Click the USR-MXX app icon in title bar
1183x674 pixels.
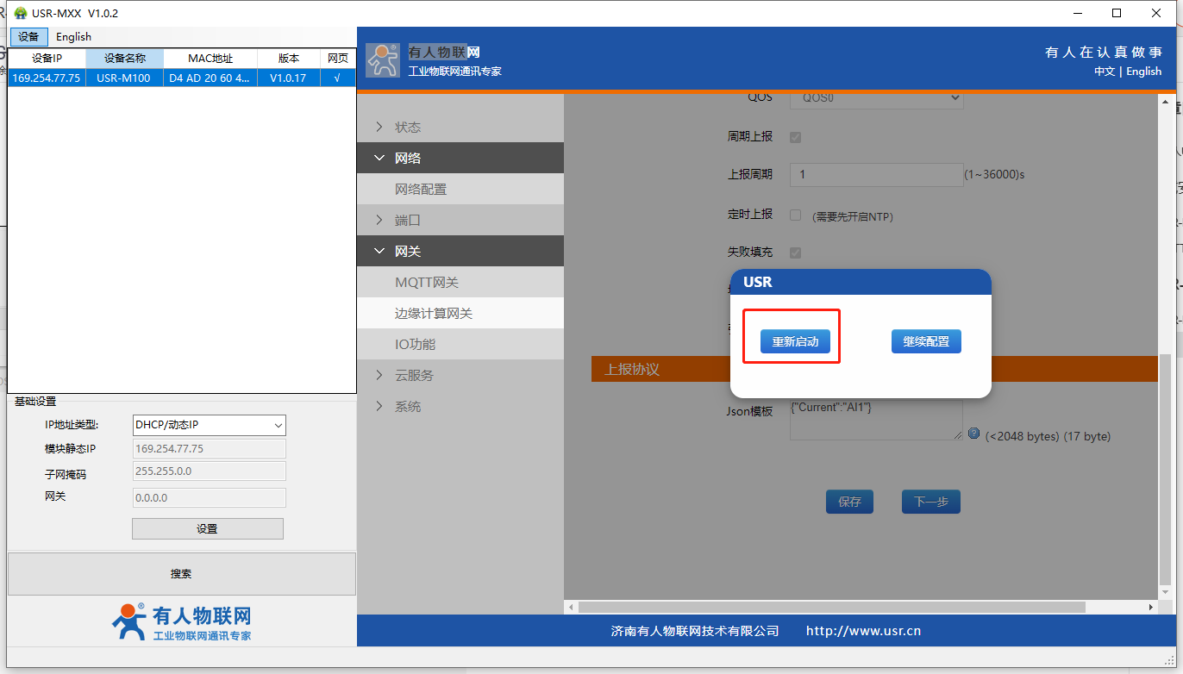point(21,13)
